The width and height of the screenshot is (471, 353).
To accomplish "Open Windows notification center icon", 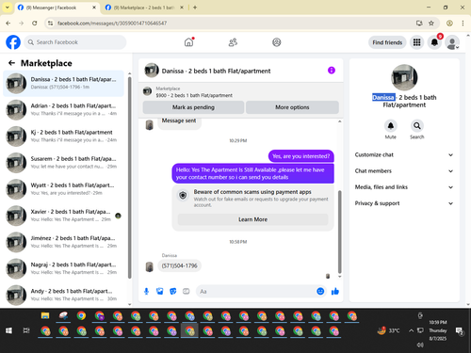I will click(x=460, y=330).
